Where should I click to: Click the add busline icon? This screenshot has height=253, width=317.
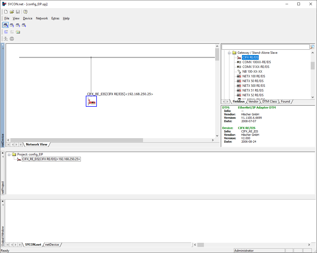6,32
